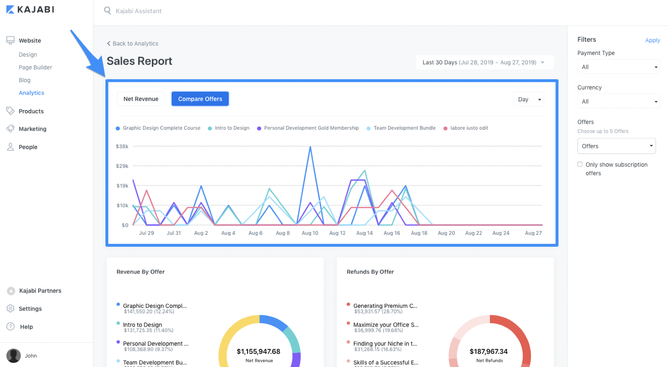Select Finding your Niche in t... refund entry
Viewport: 668px width, 367px height.
tap(385, 344)
